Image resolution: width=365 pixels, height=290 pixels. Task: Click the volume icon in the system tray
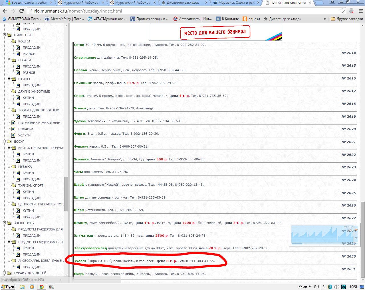click(x=337, y=287)
